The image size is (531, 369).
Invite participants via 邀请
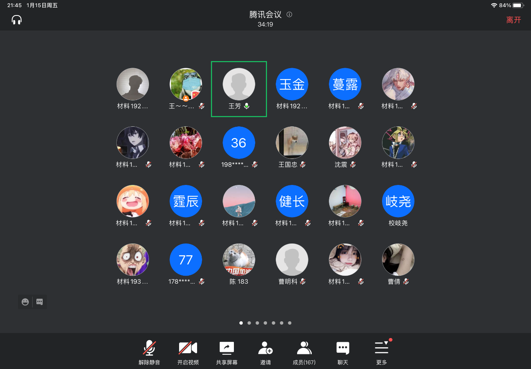coord(265,353)
